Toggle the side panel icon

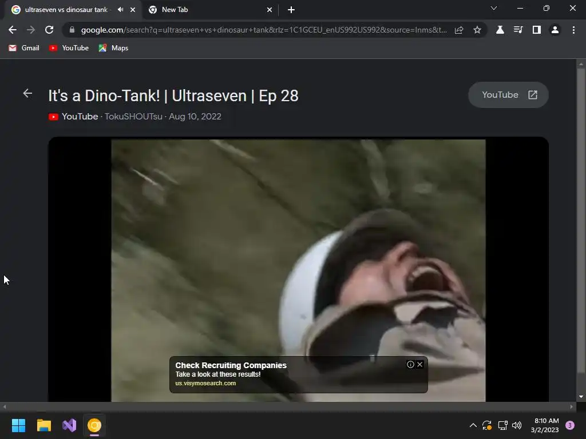click(537, 30)
